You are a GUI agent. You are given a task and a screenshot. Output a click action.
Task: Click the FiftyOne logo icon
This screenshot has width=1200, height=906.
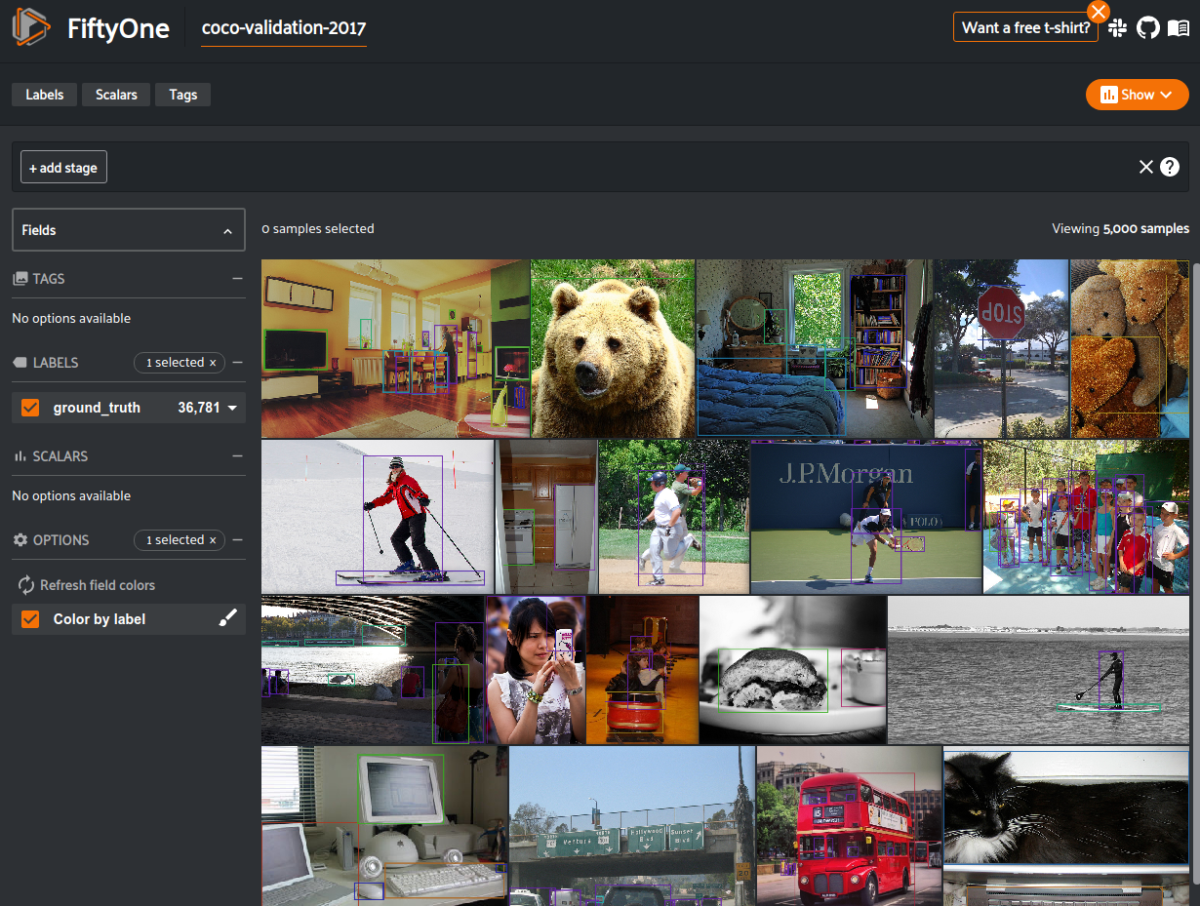coord(30,27)
